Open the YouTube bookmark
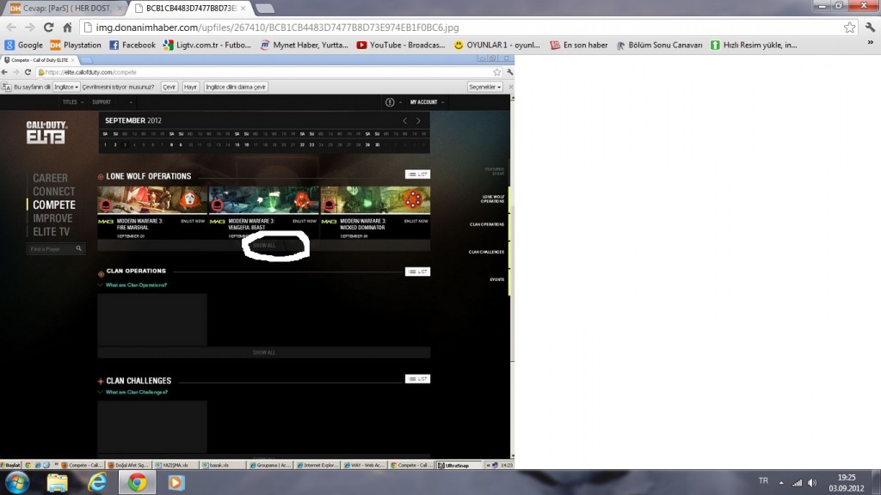This screenshot has width=881, height=495. click(x=401, y=45)
